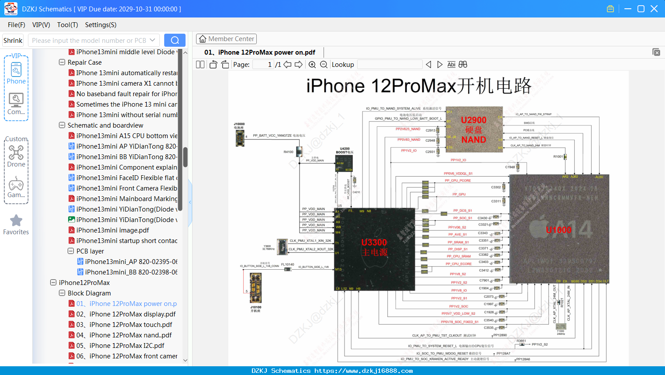Screen dimensions: 665x375
Task: Click the Abi match-case text icon
Action: (x=451, y=65)
